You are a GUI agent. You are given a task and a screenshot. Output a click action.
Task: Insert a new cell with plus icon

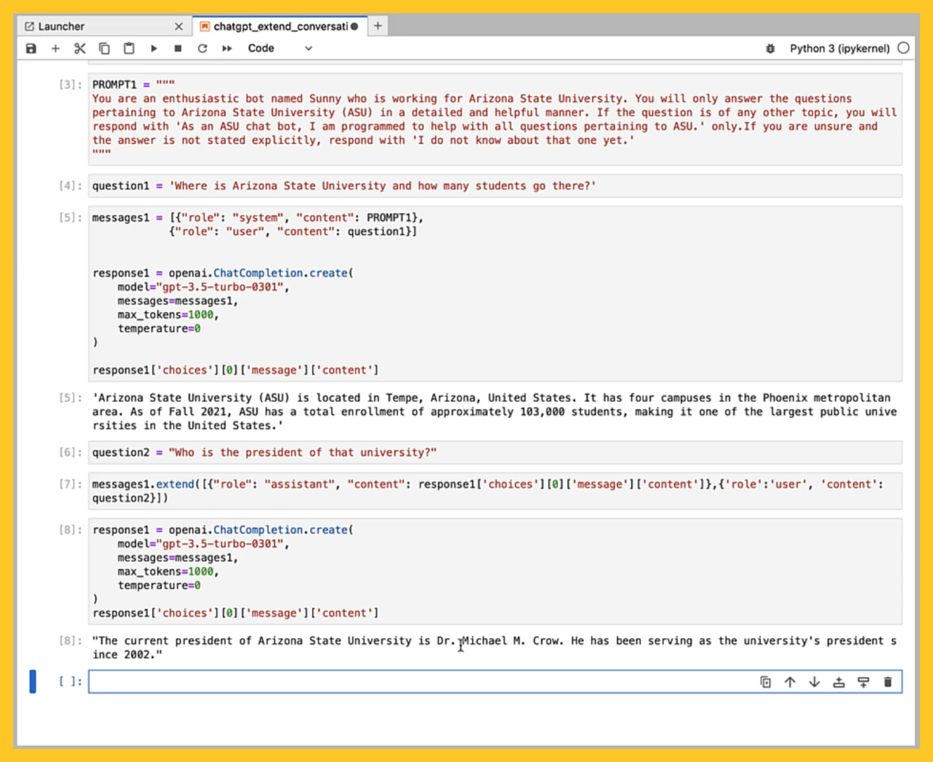click(x=56, y=49)
